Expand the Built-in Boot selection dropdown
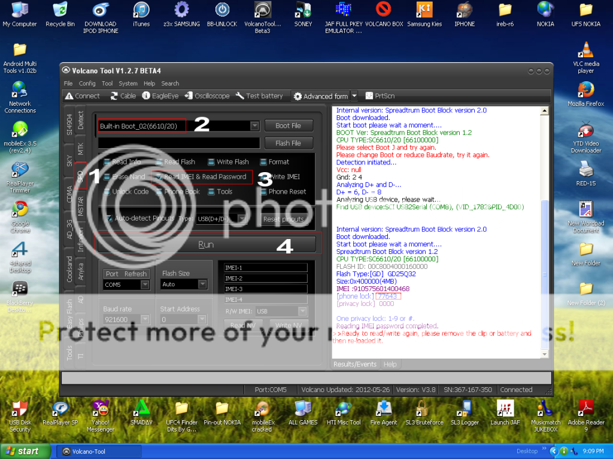Screen dimensions: 613x459 point(254,126)
